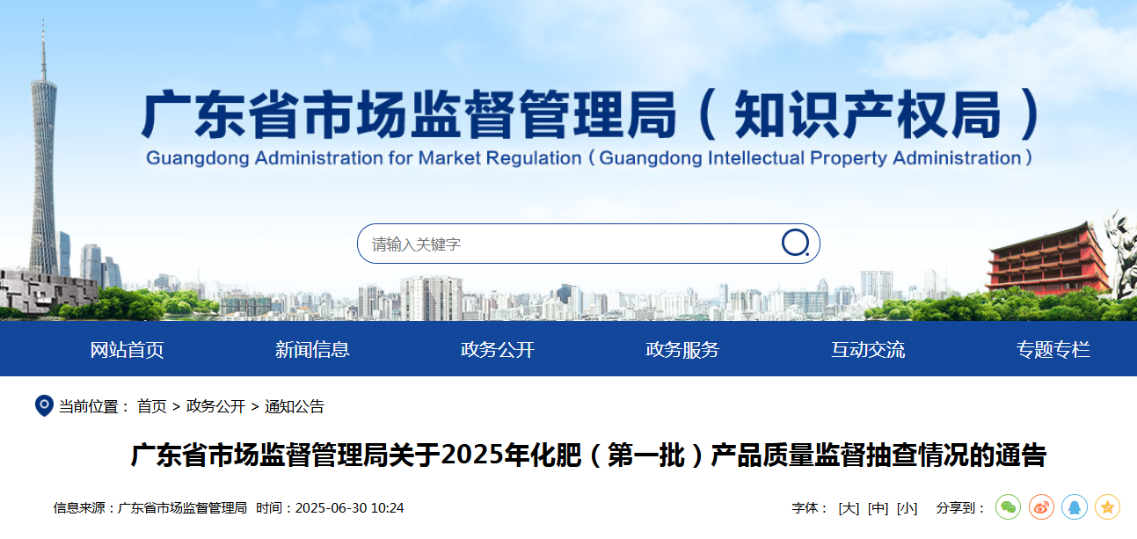Image resolution: width=1137 pixels, height=539 pixels.
Task: Set font size to small [小]
Action: pyautogui.click(x=907, y=508)
